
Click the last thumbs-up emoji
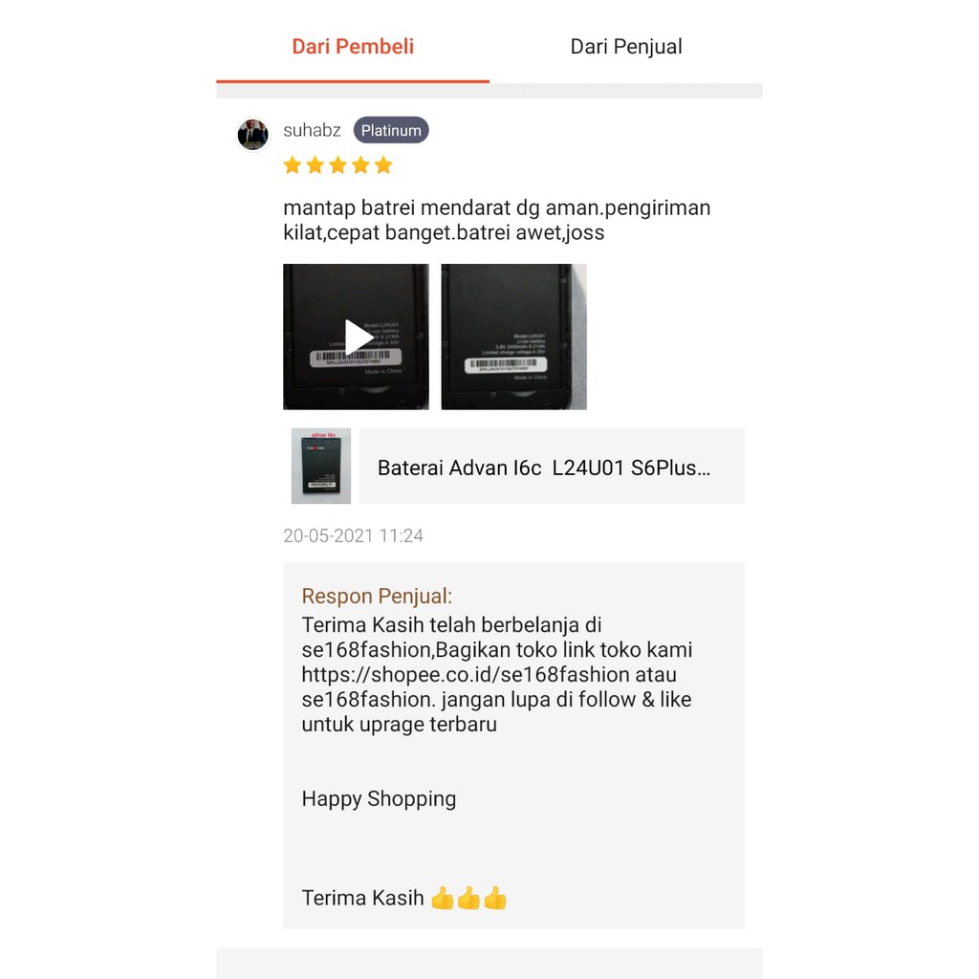495,898
